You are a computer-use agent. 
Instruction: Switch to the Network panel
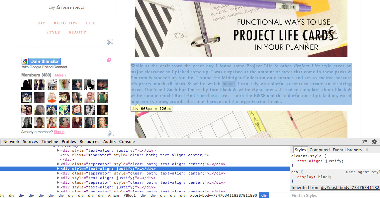point(11,142)
